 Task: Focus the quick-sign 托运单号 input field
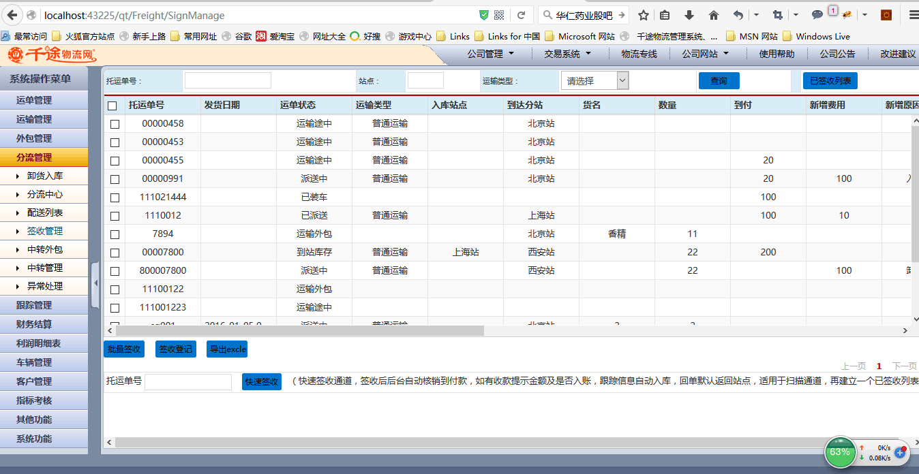pos(188,381)
